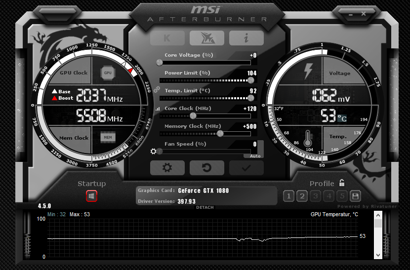Click the Max : 53 graph value
Screen dimensions: 410x270
(80, 214)
